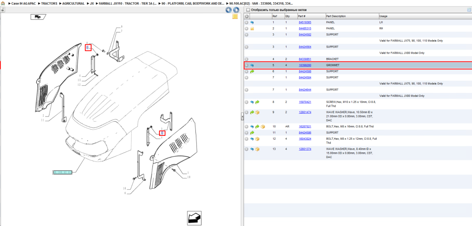The width and height of the screenshot is (472, 226).
Task: Open breadcrumb 'FARMALL JX110 - TRACTOR - TIER 3A'
Action: point(128,3)
